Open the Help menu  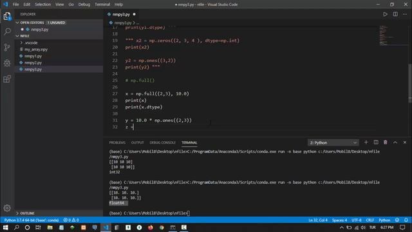pos(118,5)
